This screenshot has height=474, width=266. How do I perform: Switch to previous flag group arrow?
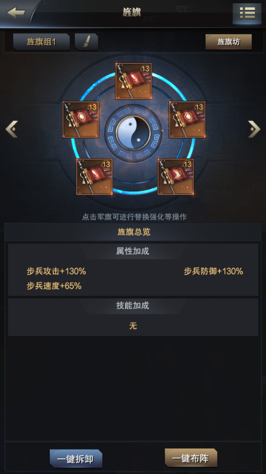[x=12, y=129]
